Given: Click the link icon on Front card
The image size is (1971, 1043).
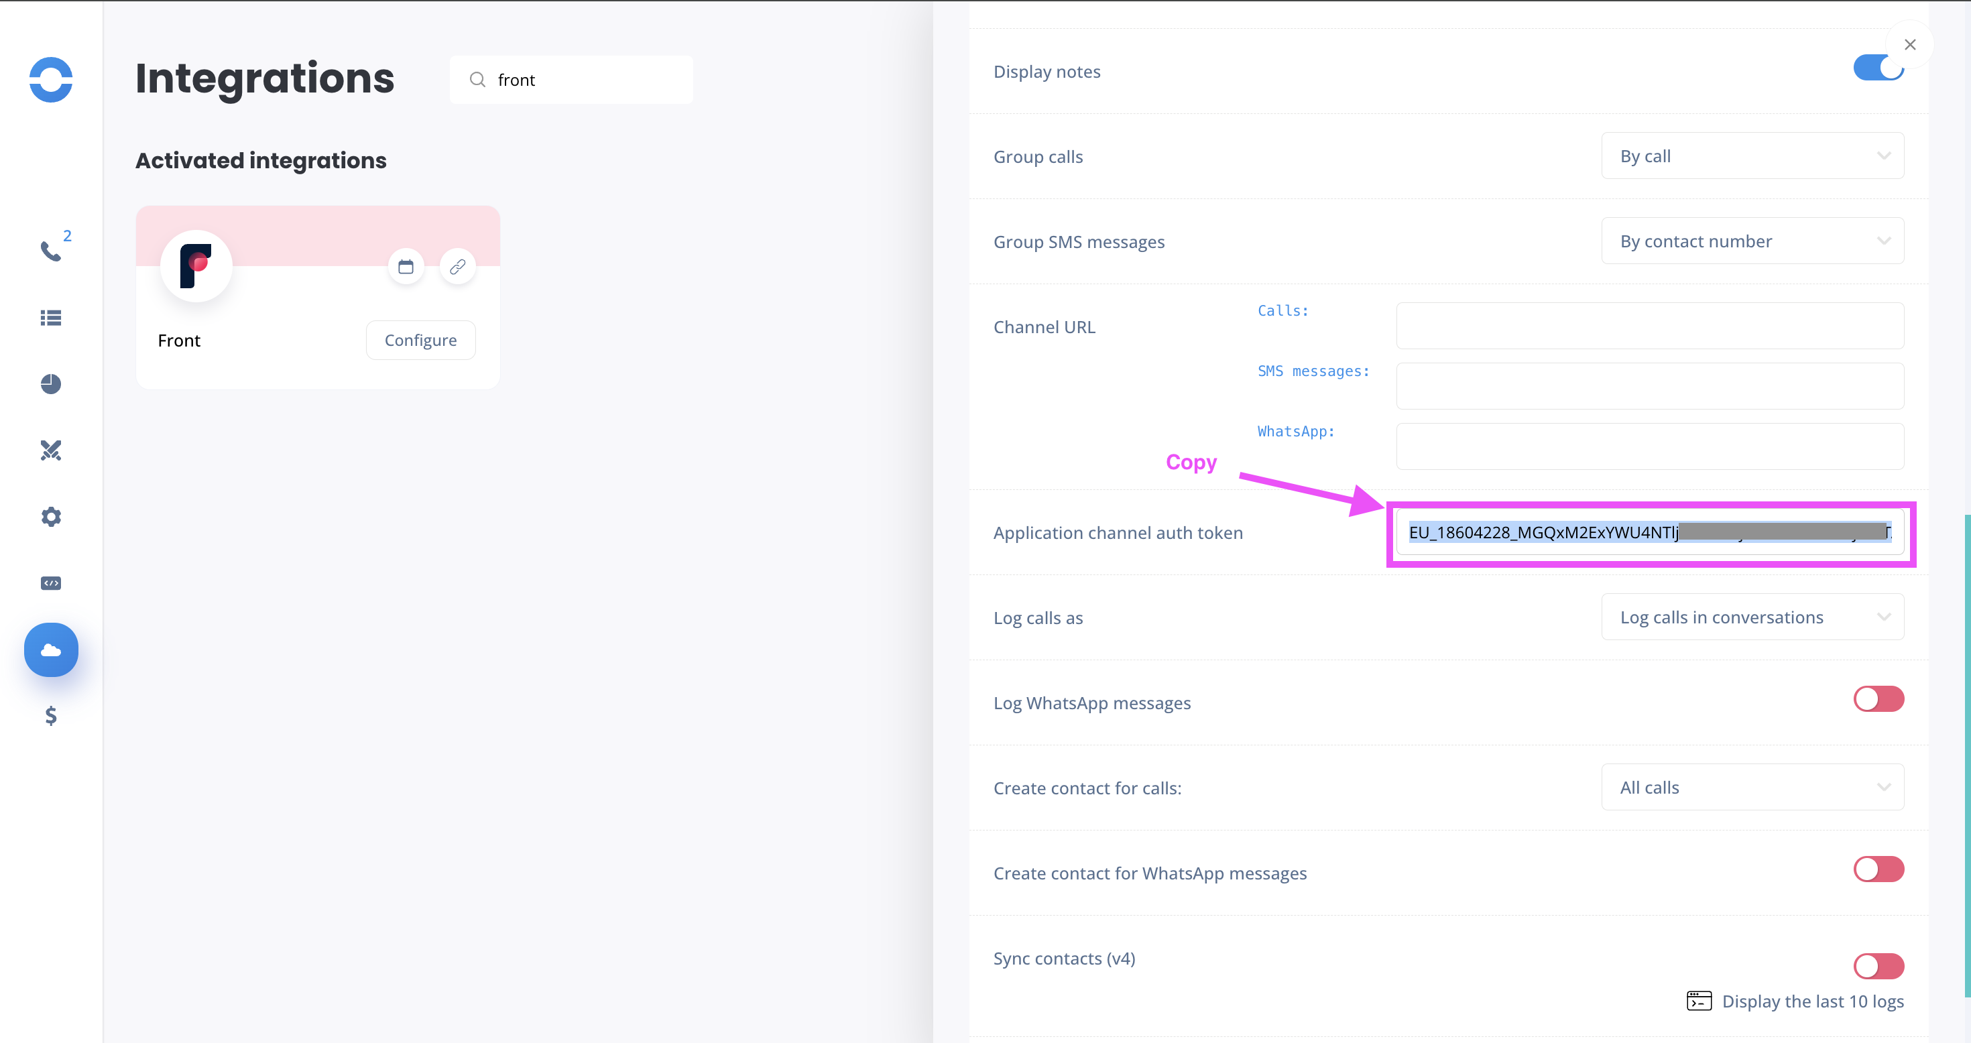Looking at the screenshot, I should (459, 266).
